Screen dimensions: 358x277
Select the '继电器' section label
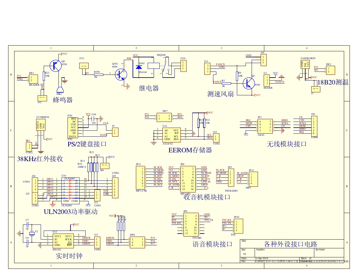149,88
